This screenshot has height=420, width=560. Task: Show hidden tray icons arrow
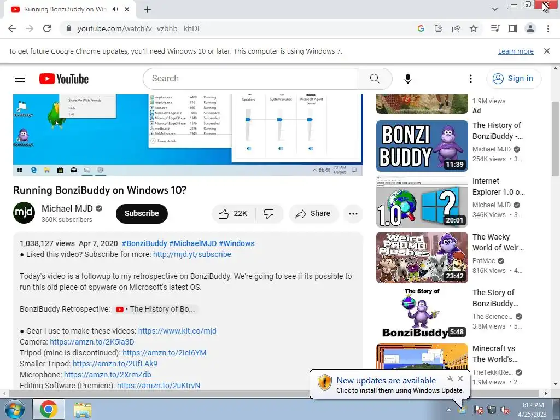coord(448,410)
